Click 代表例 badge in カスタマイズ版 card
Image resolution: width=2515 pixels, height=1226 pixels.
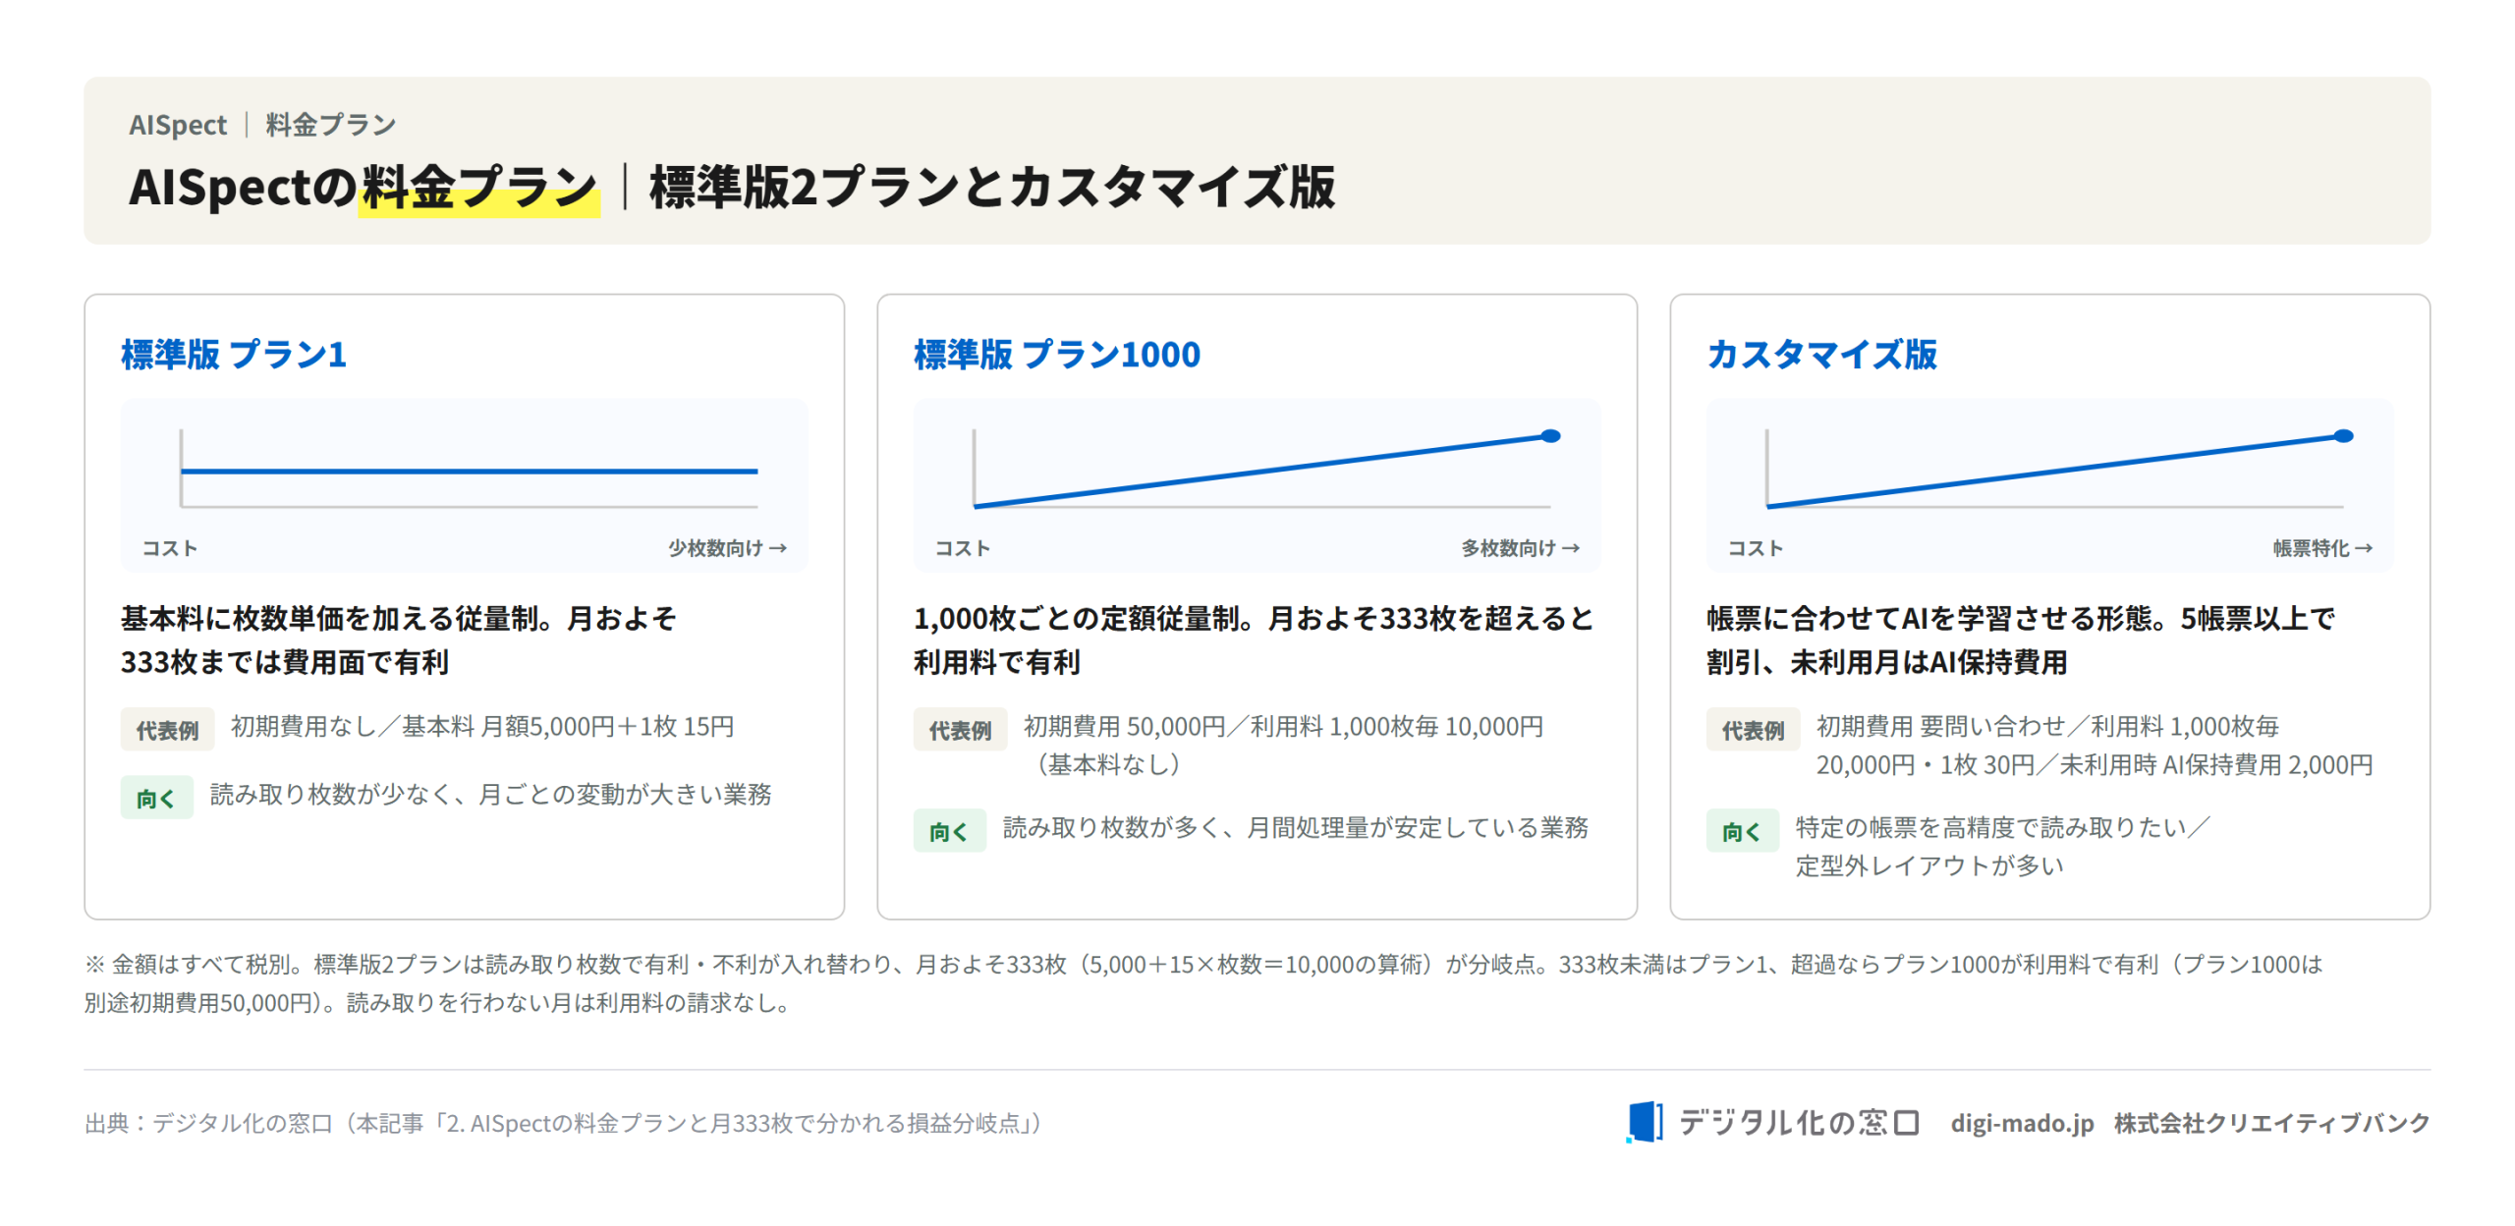[x=1753, y=729]
